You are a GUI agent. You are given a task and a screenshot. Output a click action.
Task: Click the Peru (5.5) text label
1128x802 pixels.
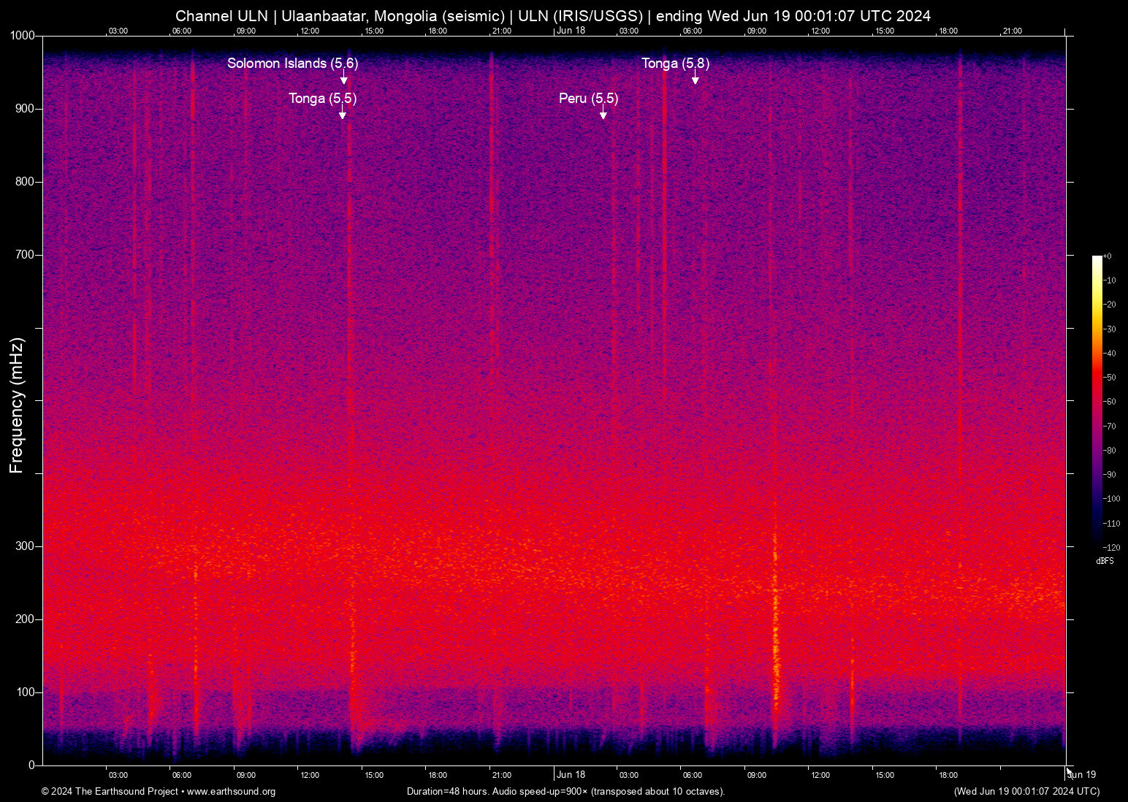pos(588,99)
